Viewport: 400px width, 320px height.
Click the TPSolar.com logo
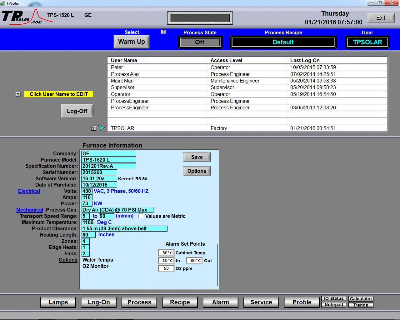(27, 17)
